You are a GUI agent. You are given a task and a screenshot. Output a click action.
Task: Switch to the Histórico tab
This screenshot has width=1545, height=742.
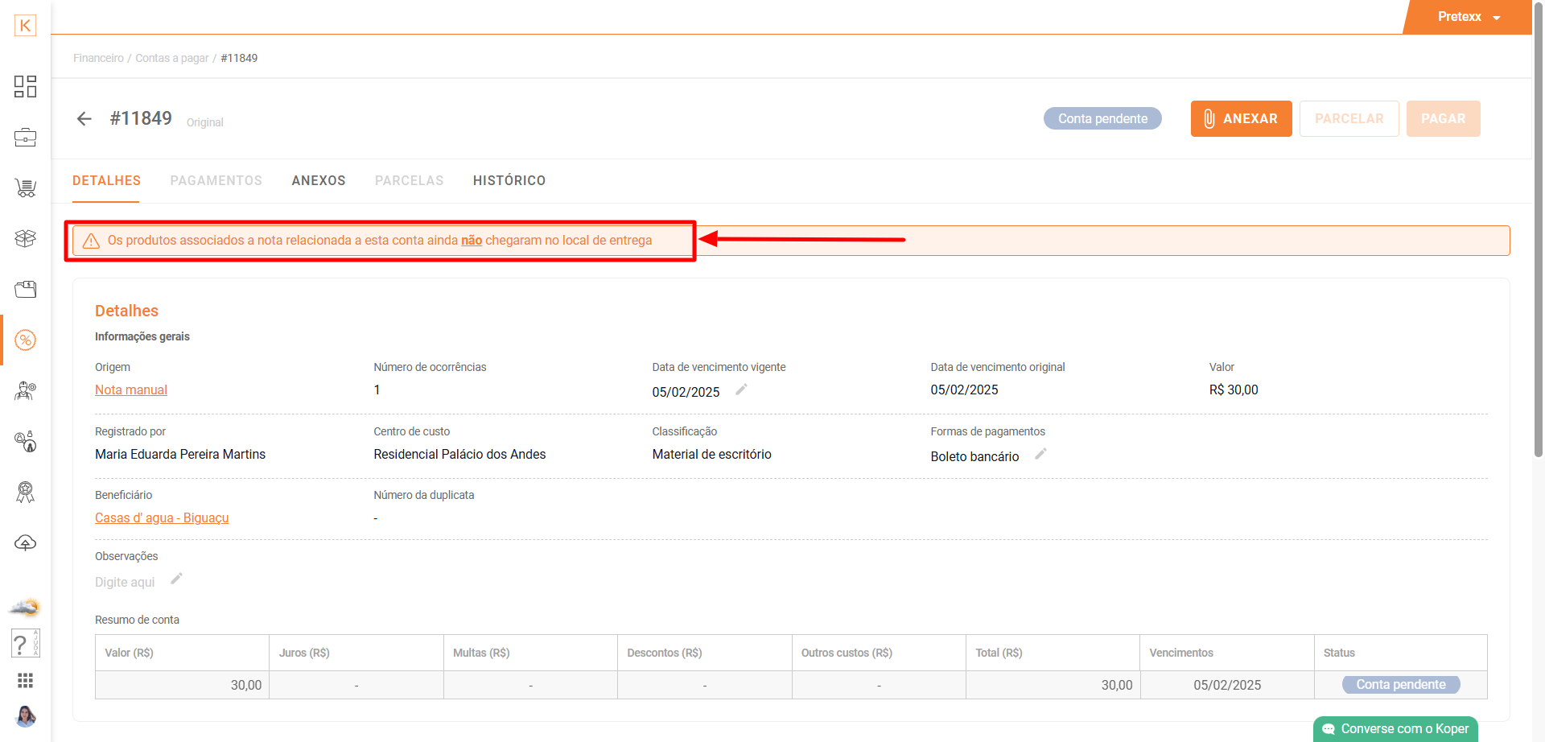point(509,181)
